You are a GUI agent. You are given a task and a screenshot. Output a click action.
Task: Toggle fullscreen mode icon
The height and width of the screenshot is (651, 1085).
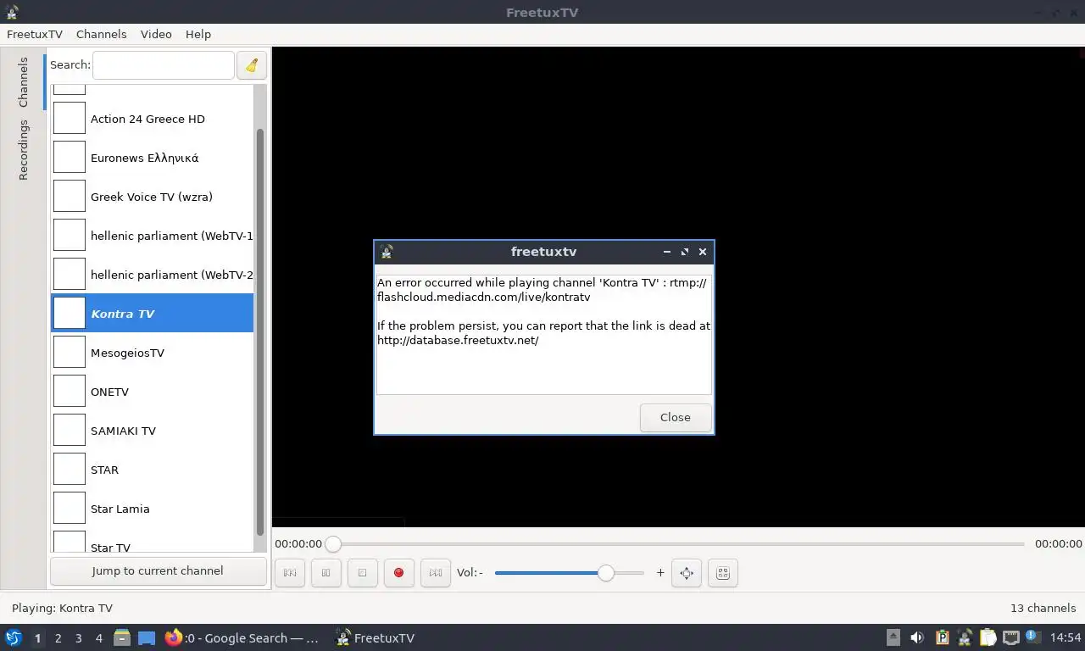(x=687, y=573)
